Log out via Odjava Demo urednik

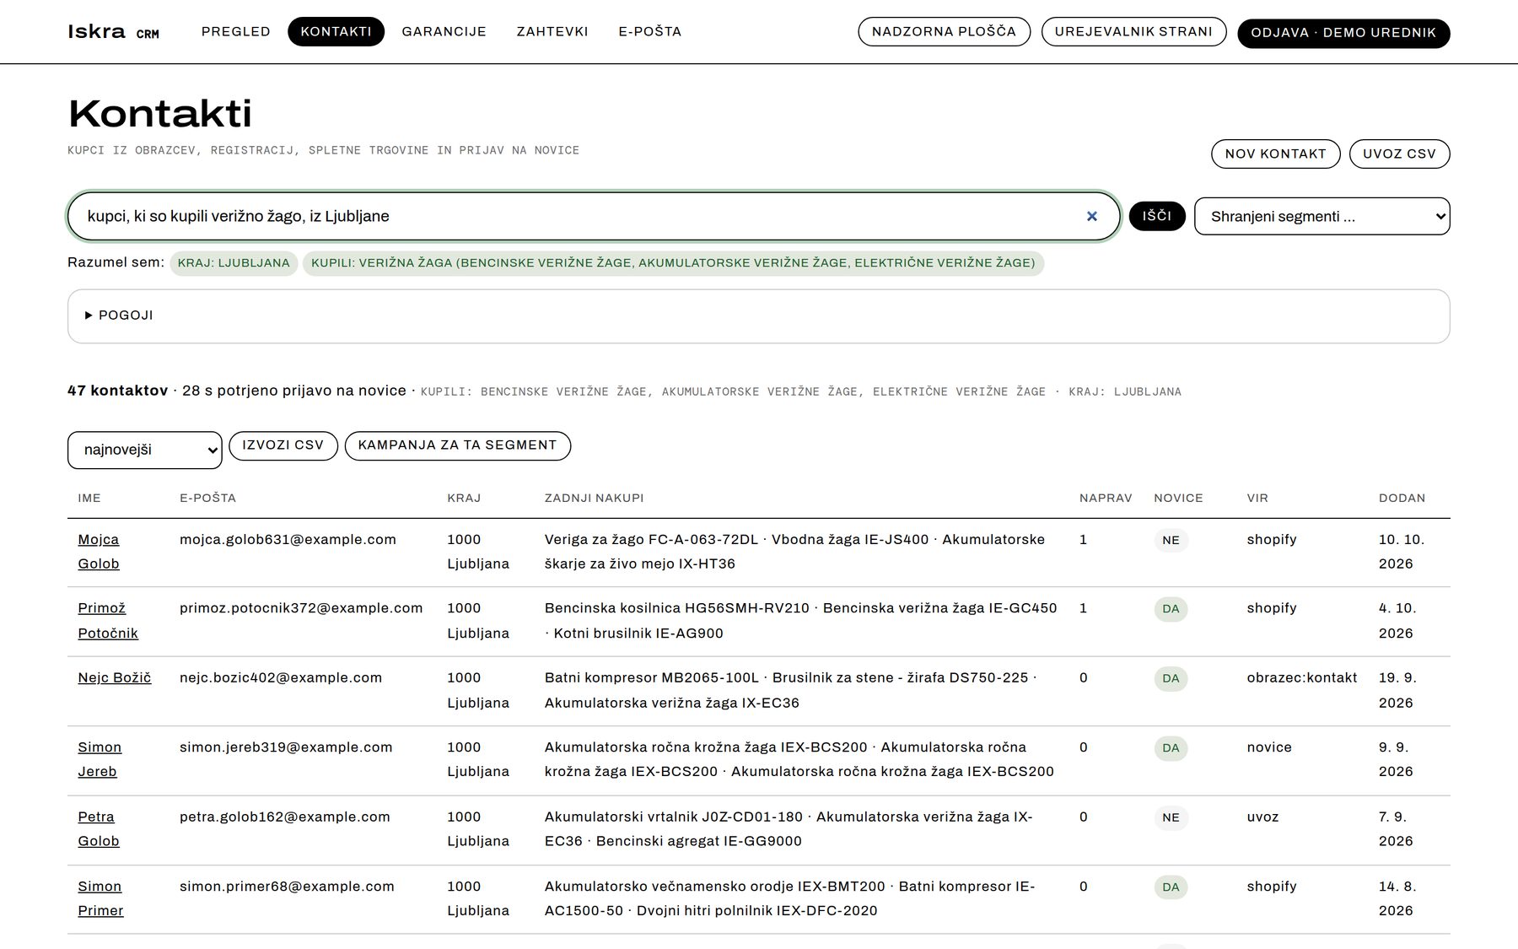pos(1343,33)
